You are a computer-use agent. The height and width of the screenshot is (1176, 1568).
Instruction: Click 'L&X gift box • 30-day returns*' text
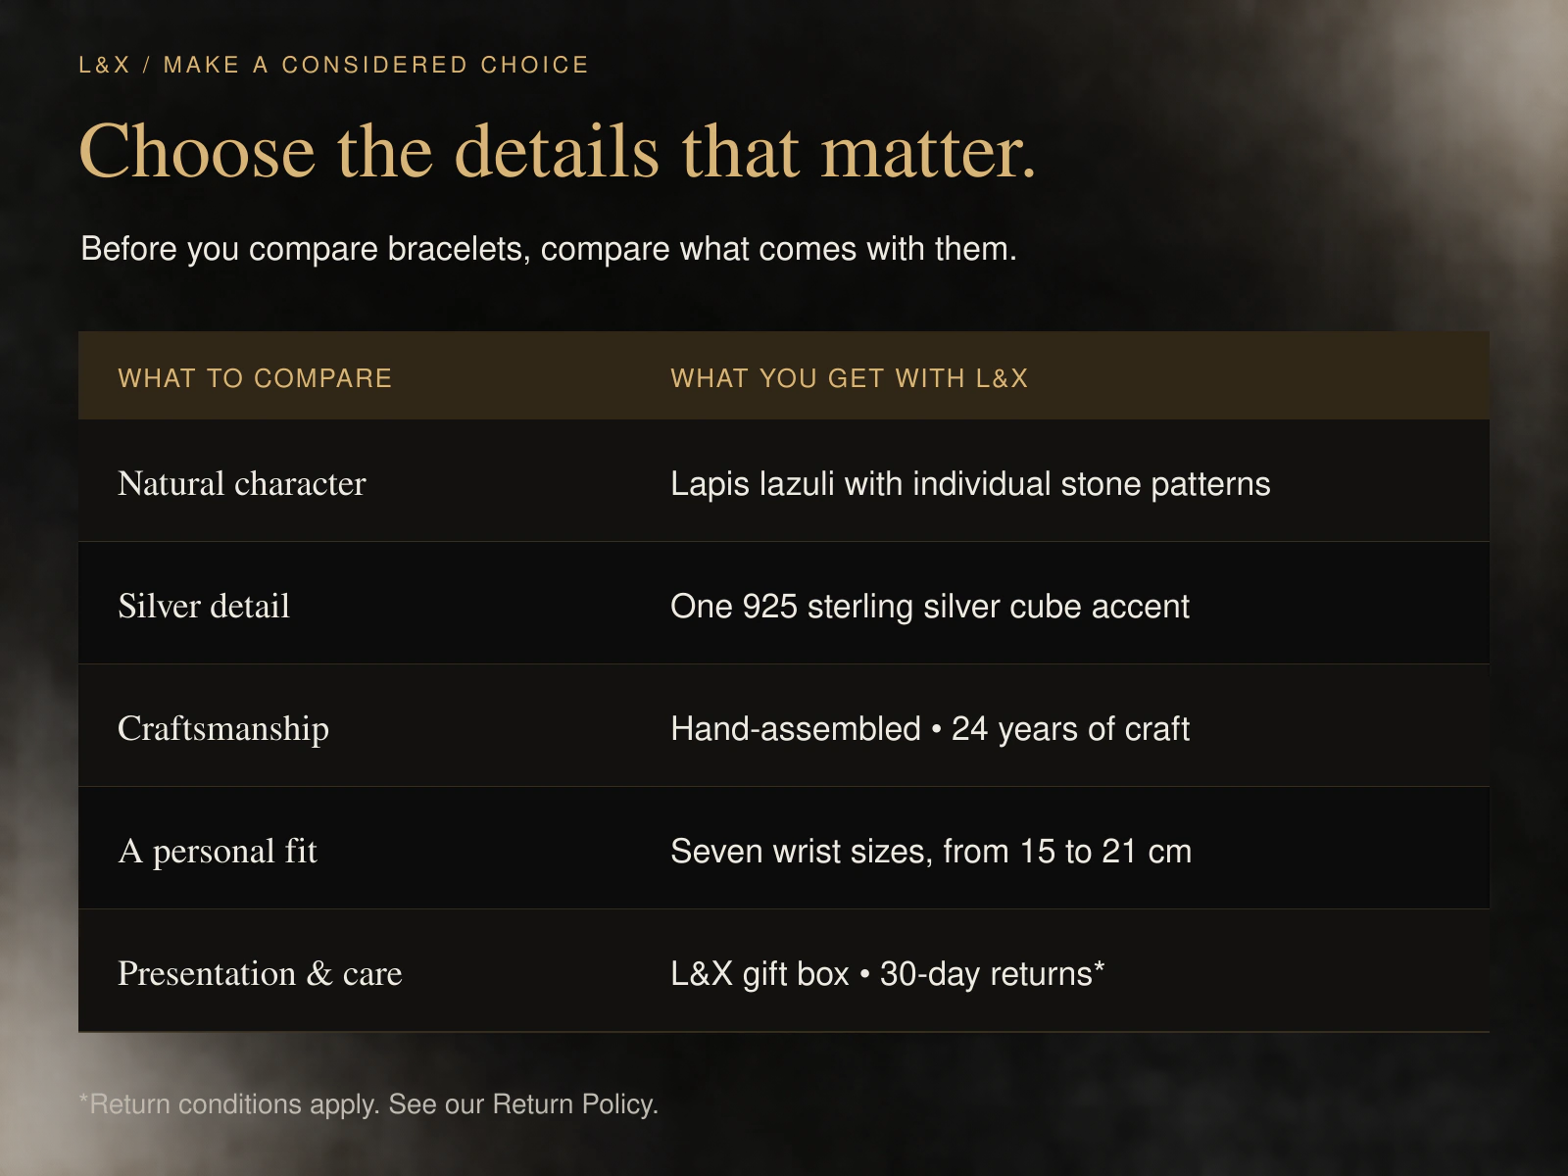(x=888, y=973)
